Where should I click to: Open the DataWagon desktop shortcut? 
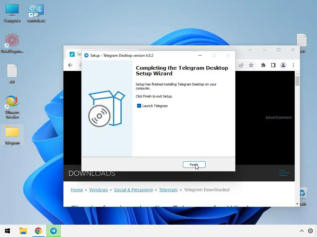point(12,43)
